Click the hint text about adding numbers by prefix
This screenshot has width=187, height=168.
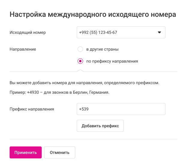(87, 82)
